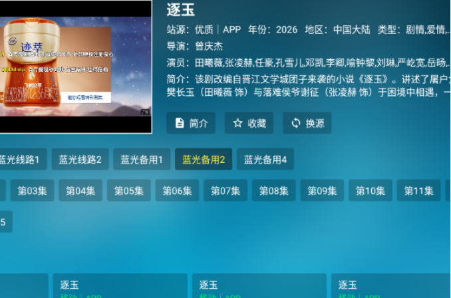Select the 蓝光线路2 source tab
Screen dimensions: 451x298
[80, 160]
